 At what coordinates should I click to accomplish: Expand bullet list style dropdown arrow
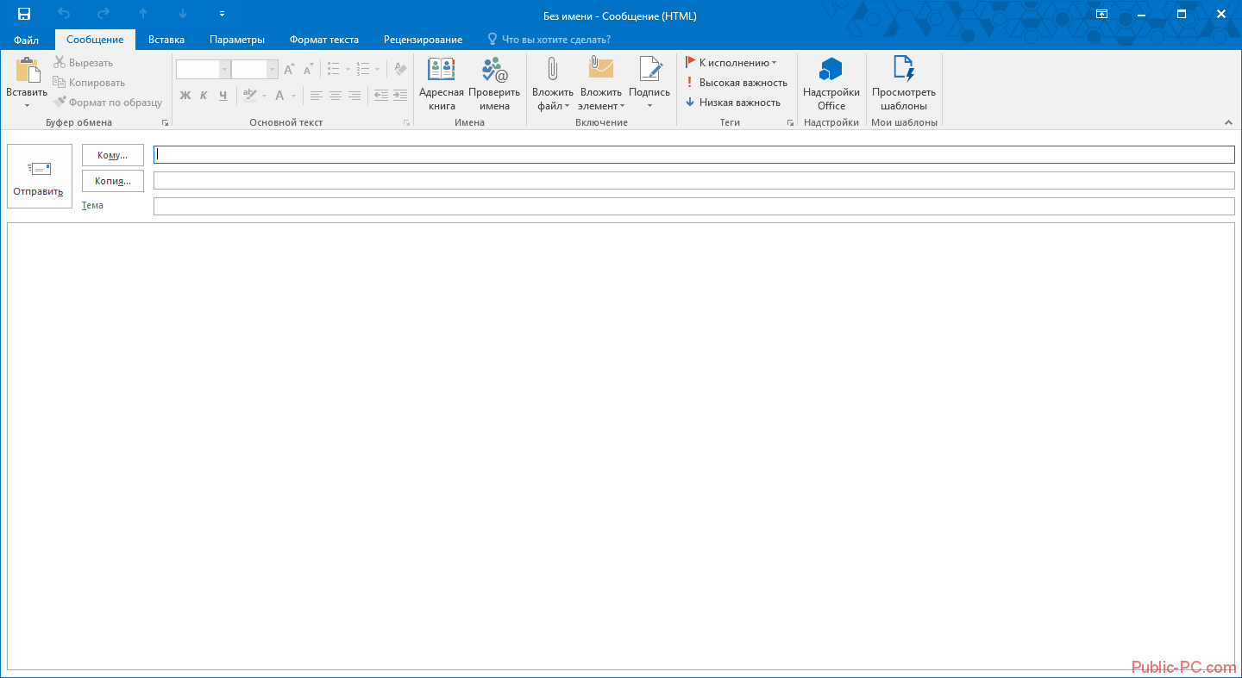pyautogui.click(x=348, y=70)
